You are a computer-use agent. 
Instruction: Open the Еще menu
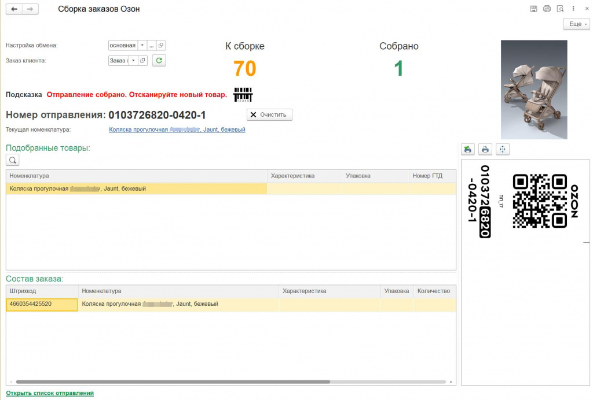[577, 24]
